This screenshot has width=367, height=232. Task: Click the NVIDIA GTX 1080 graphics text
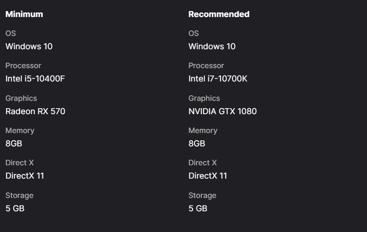coord(222,111)
